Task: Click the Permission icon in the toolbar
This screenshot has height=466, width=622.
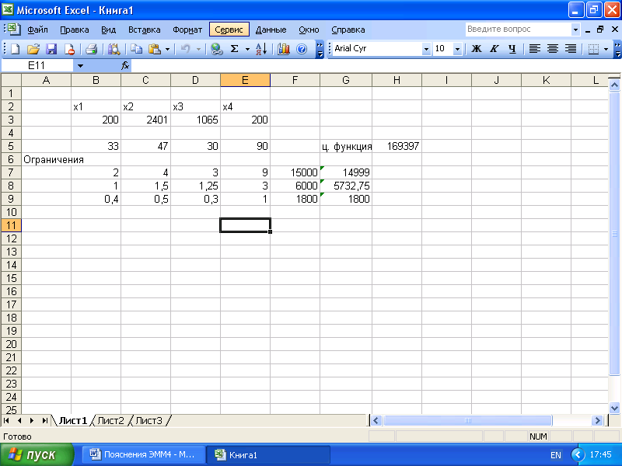Action: [x=69, y=49]
